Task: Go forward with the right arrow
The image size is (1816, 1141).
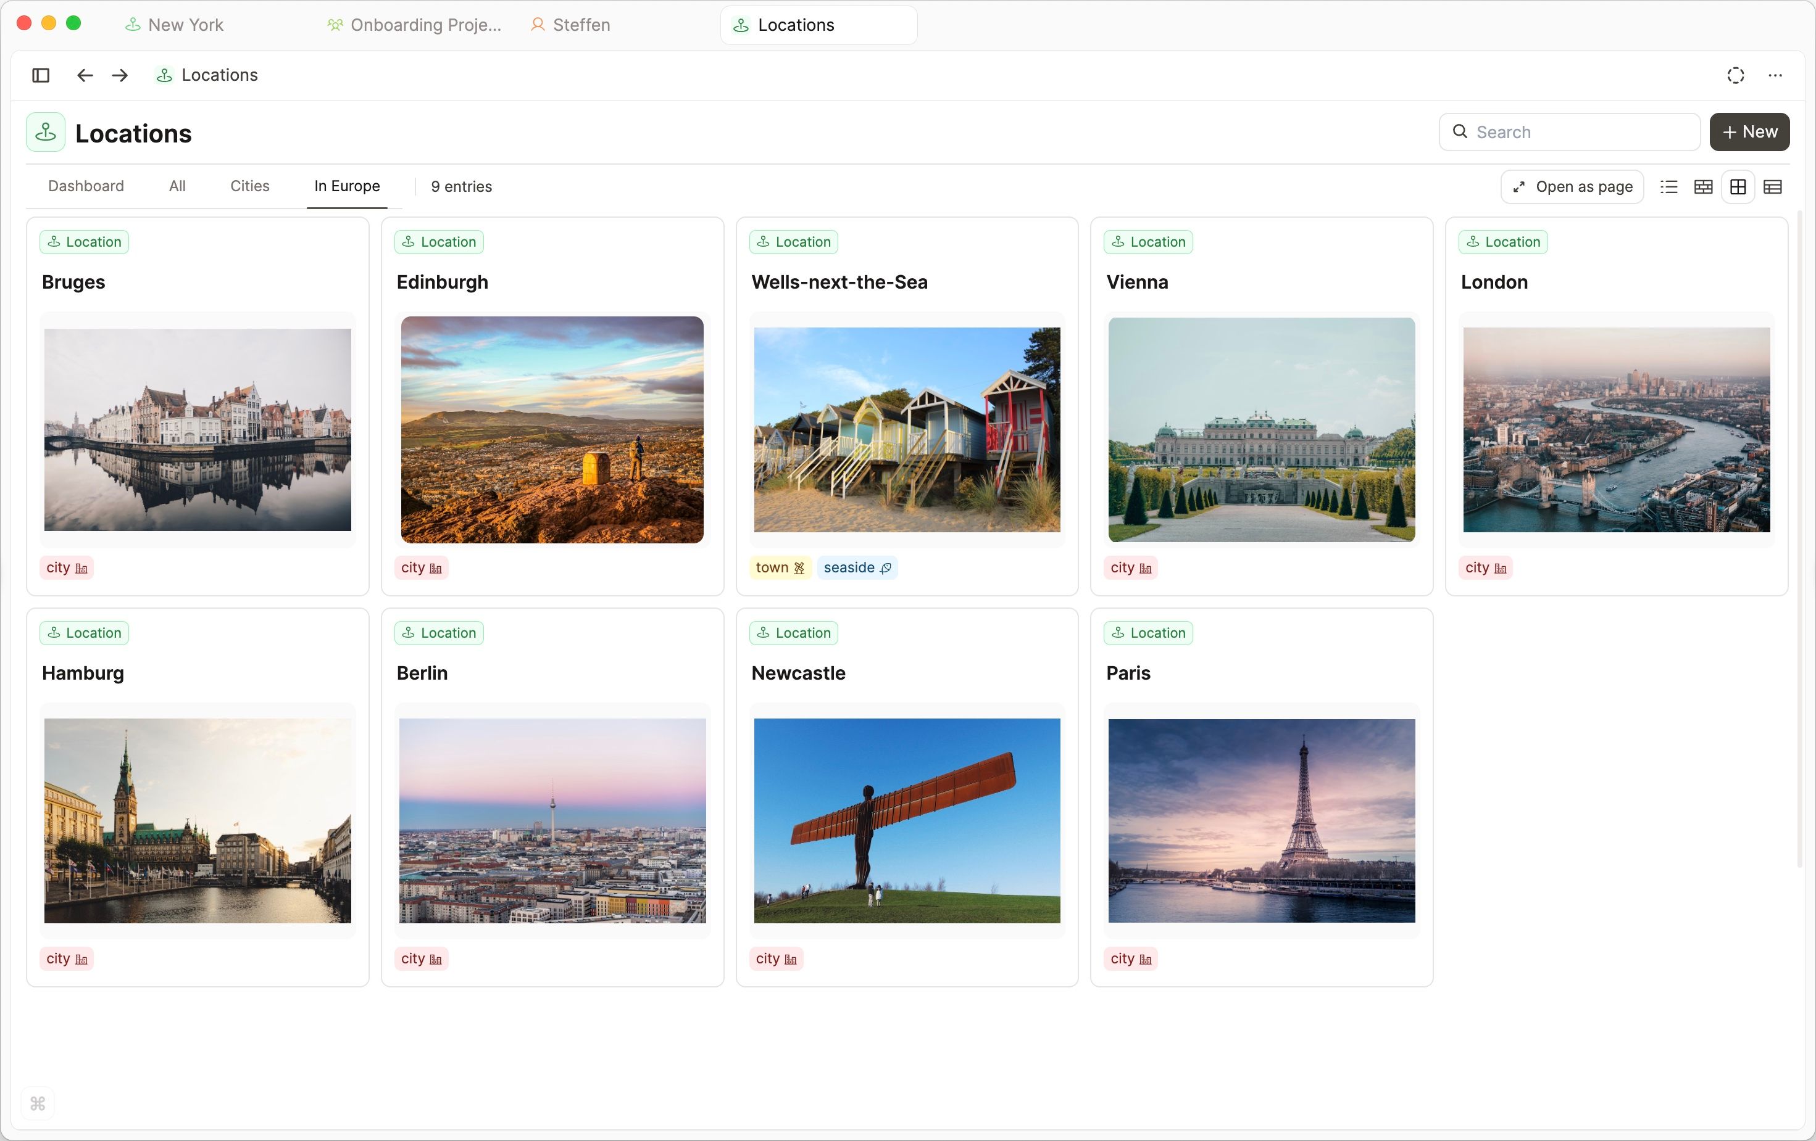Action: coord(120,75)
